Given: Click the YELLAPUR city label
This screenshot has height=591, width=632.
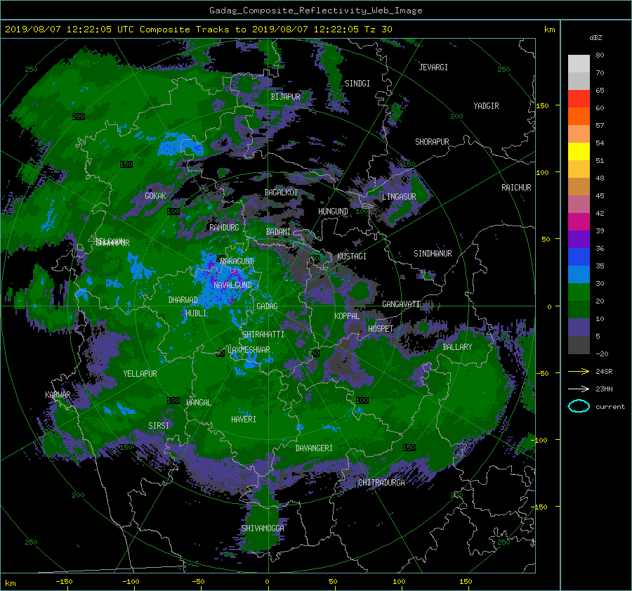Looking at the screenshot, I should [x=140, y=374].
